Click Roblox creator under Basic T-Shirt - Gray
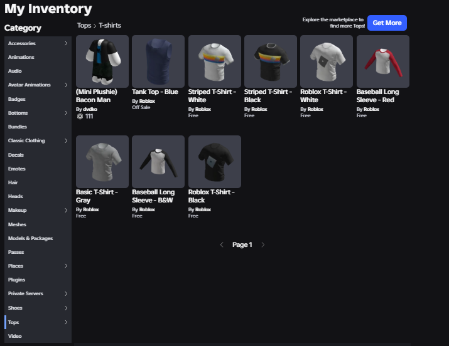This screenshot has width=449, height=346. [x=91, y=209]
